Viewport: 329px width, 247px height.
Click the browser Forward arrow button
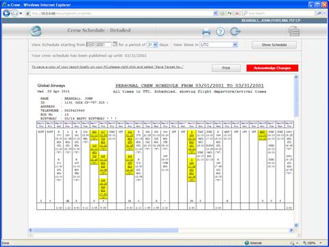coord(14,14)
